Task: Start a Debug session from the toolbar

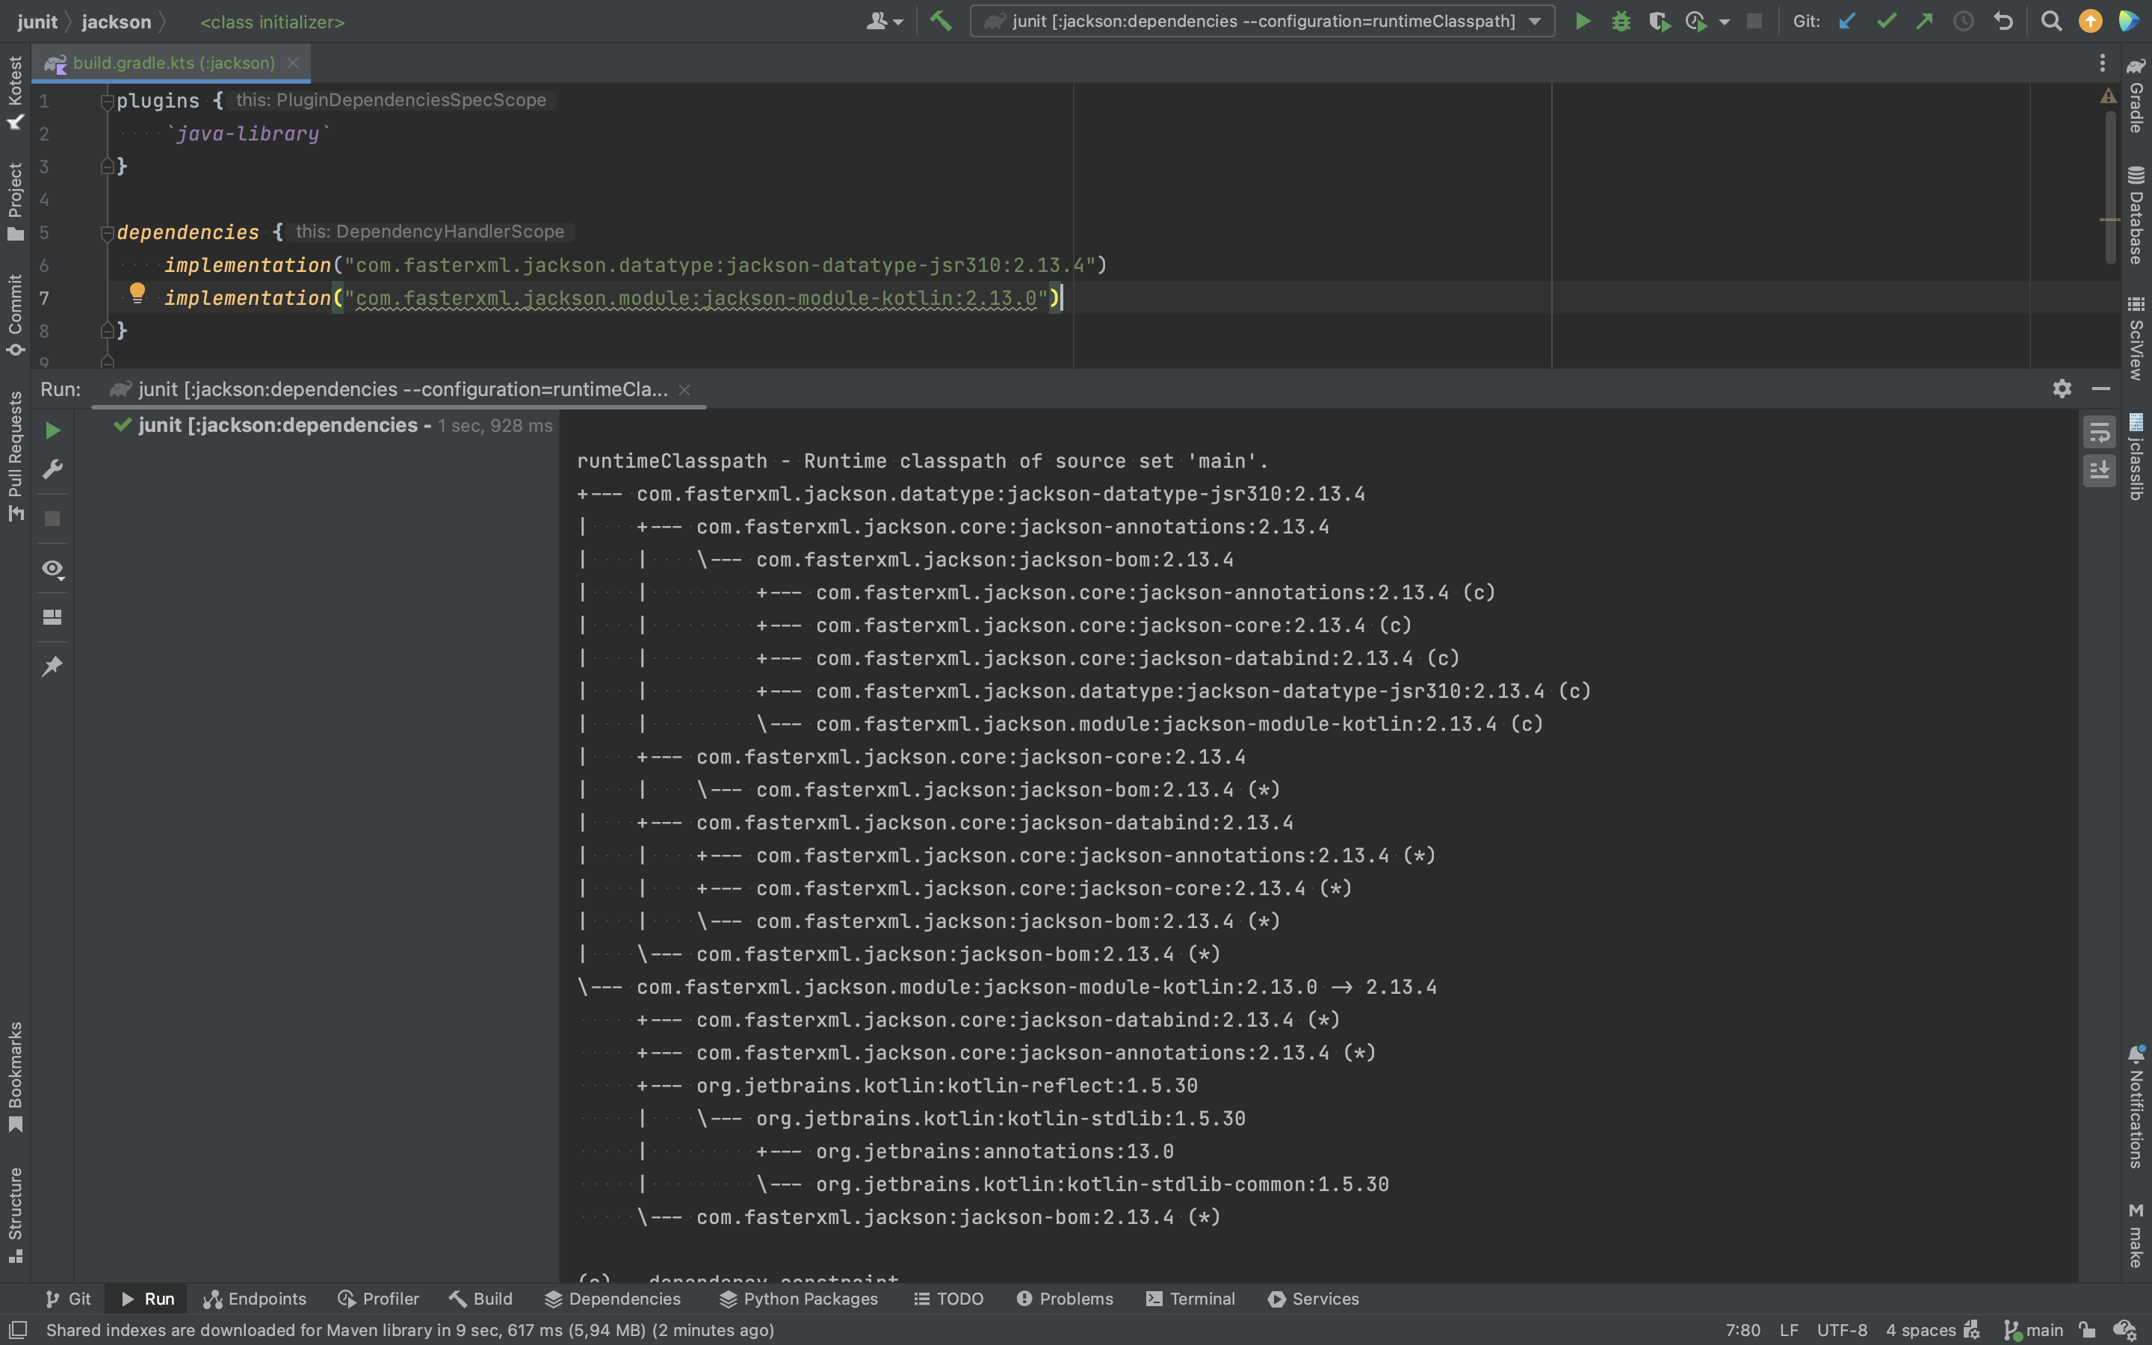Action: click(x=1620, y=20)
